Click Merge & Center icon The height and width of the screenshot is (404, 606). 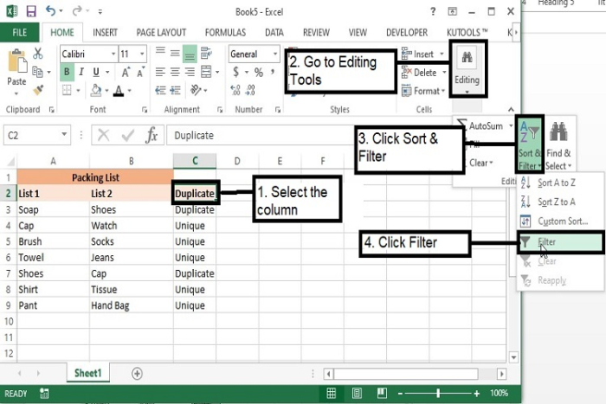click(206, 72)
